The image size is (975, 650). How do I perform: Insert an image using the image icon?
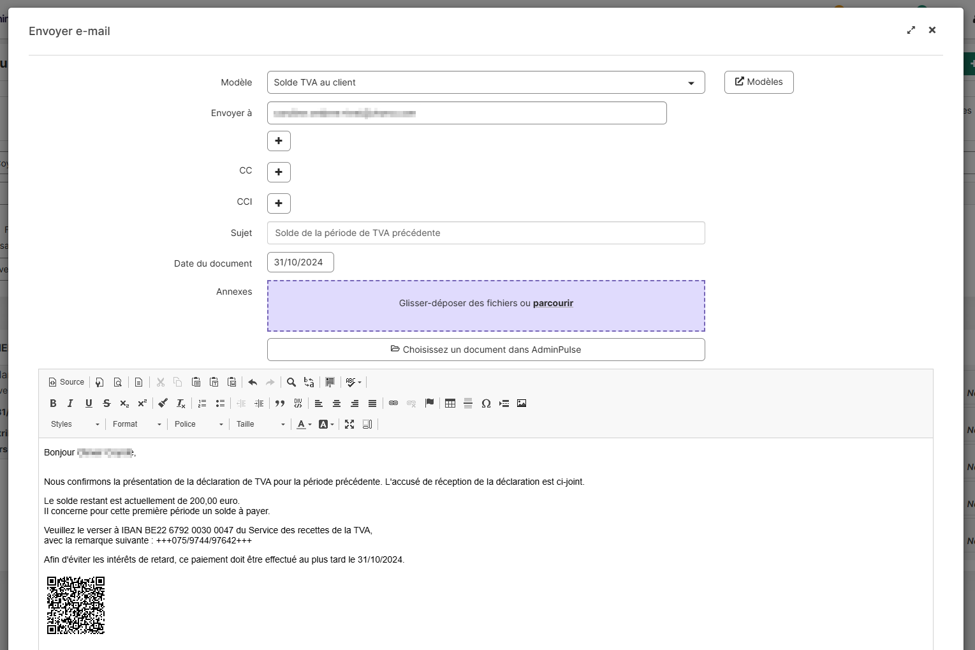(522, 403)
